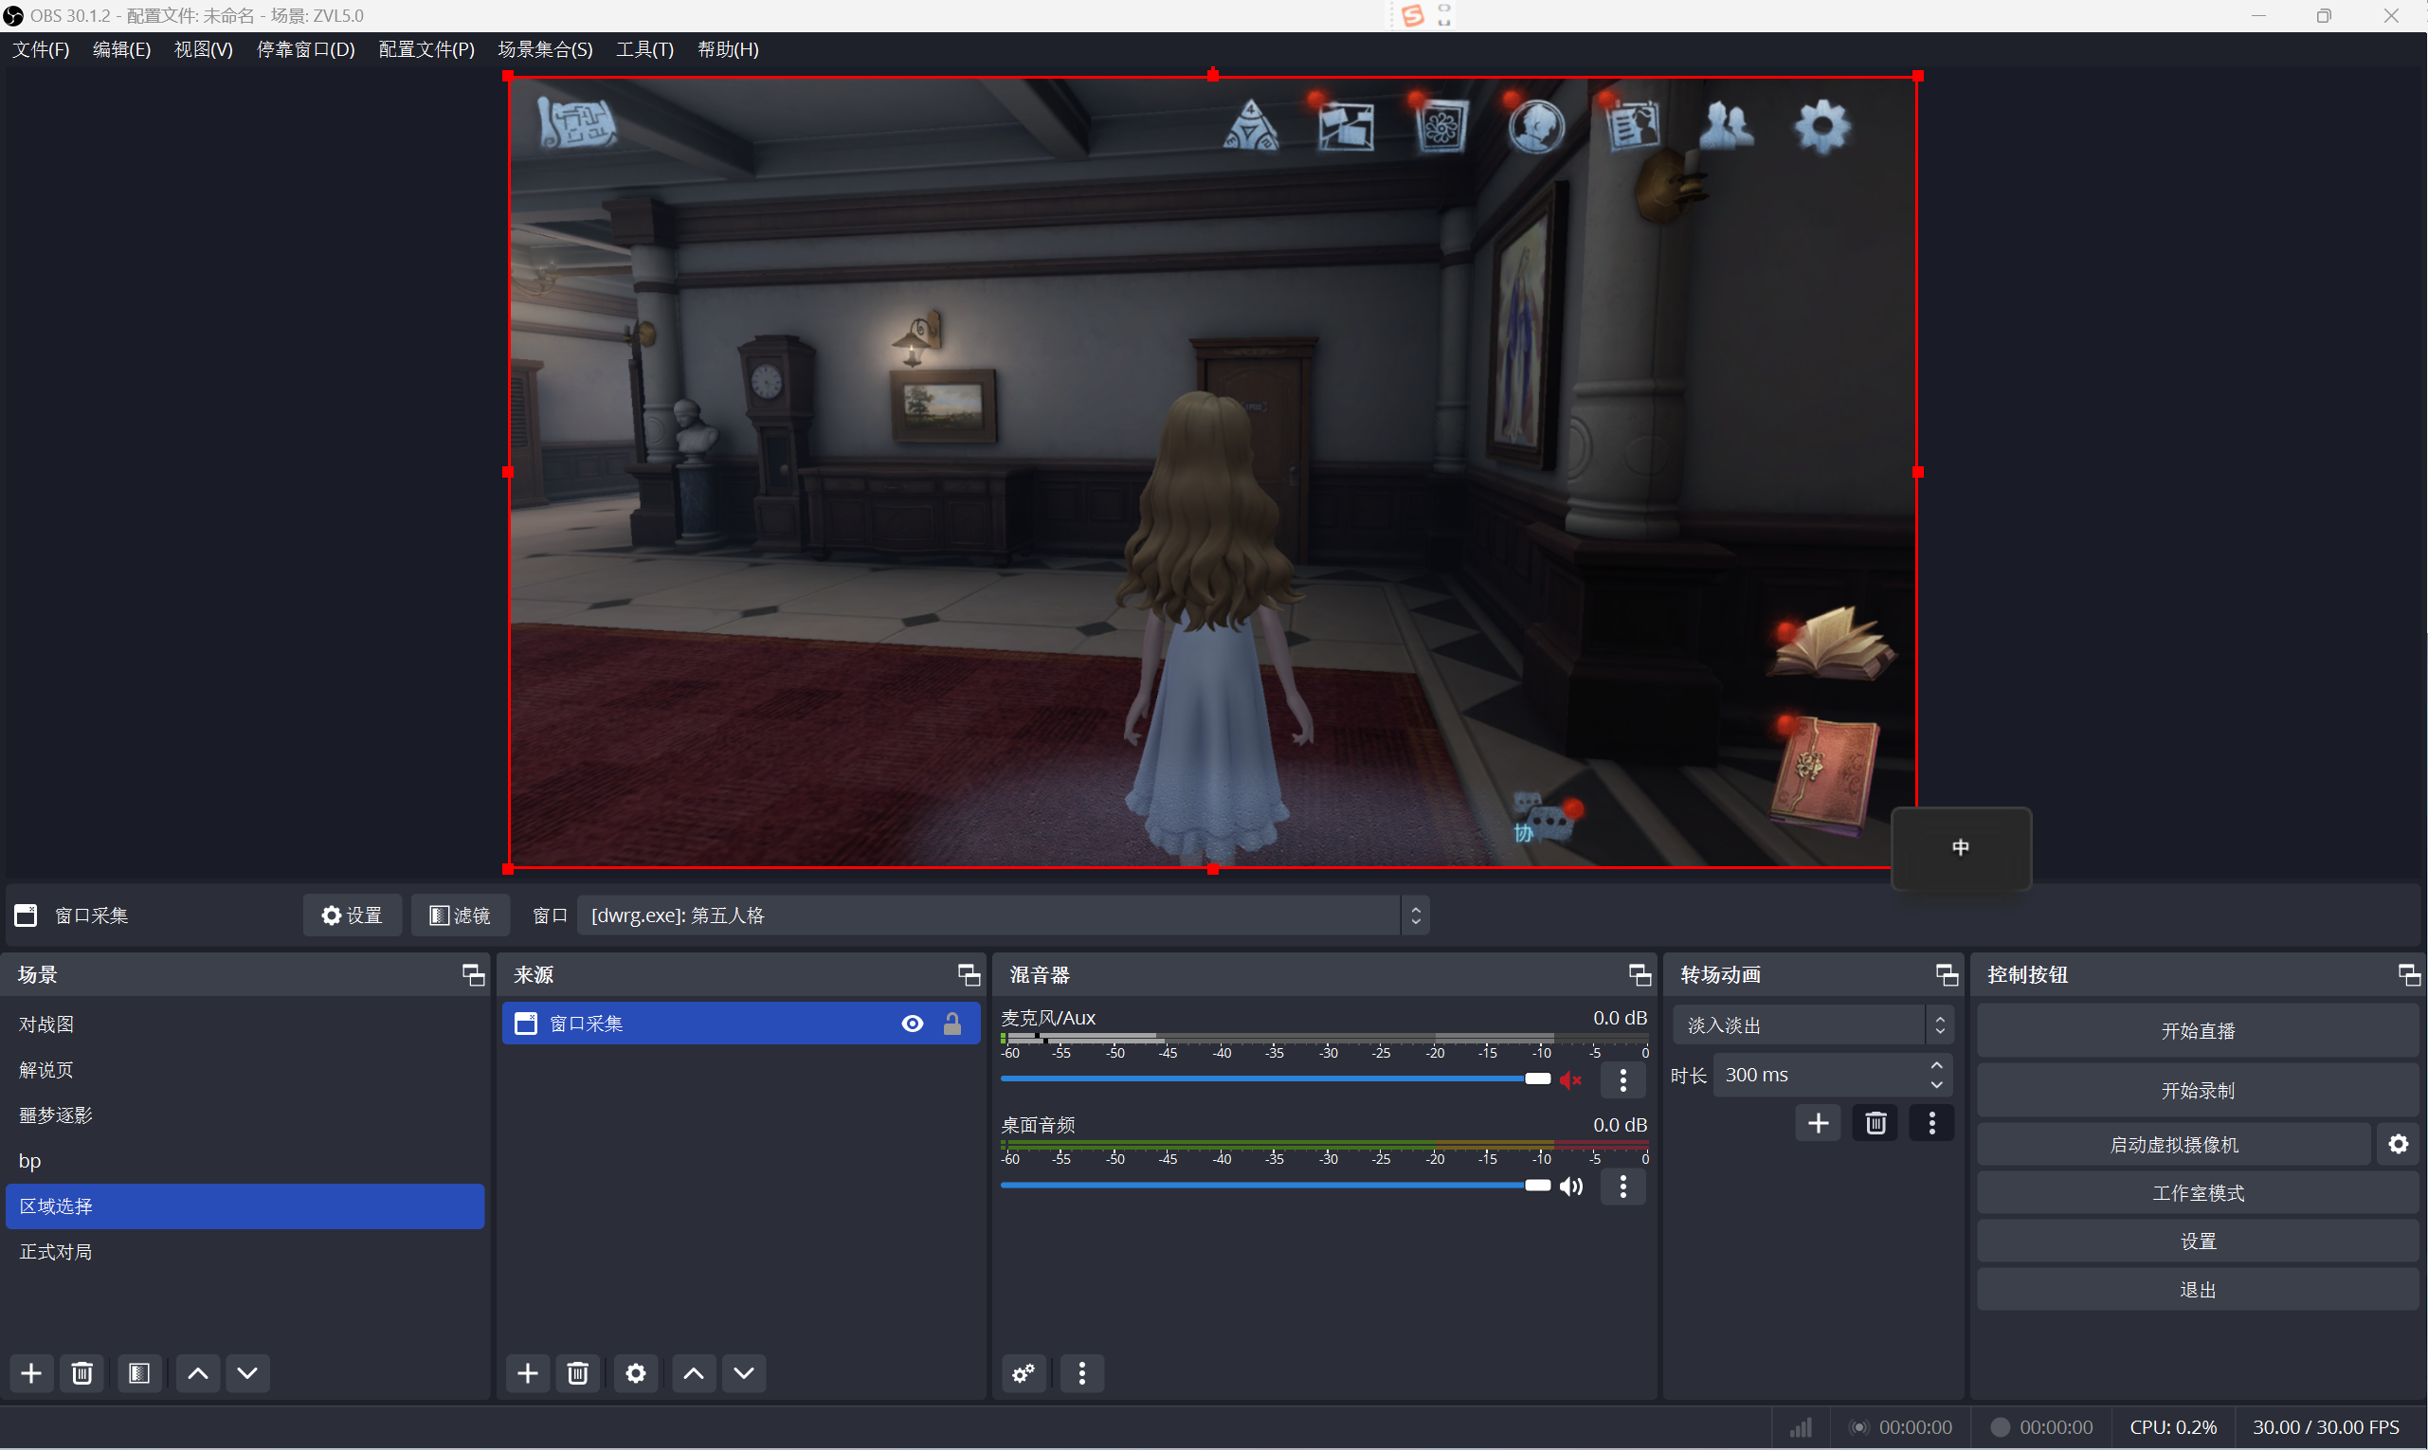Viewport: 2428px width, 1450px height.
Task: Open scene filters icon in Scenes panel
Action: [138, 1373]
